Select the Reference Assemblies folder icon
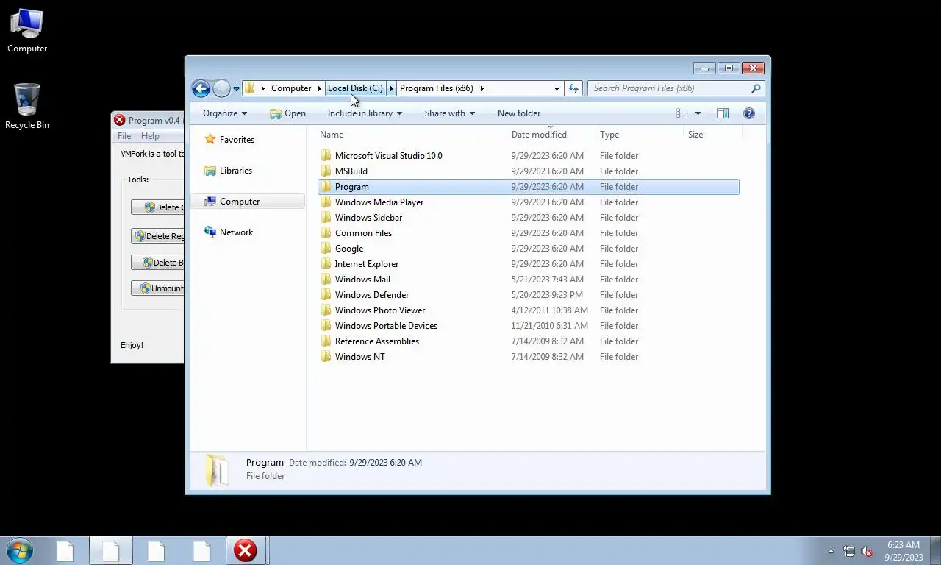 pyautogui.click(x=326, y=341)
